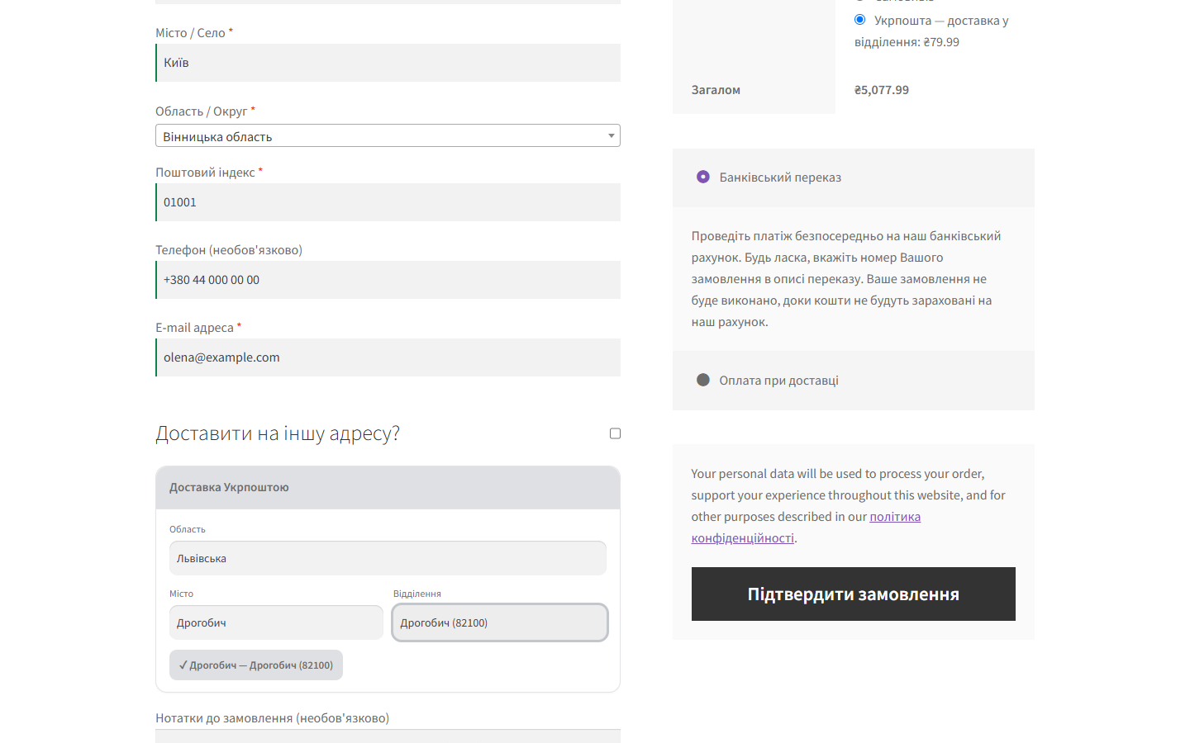The width and height of the screenshot is (1190, 743).
Task: Click the city field containing Київ
Action: [388, 63]
